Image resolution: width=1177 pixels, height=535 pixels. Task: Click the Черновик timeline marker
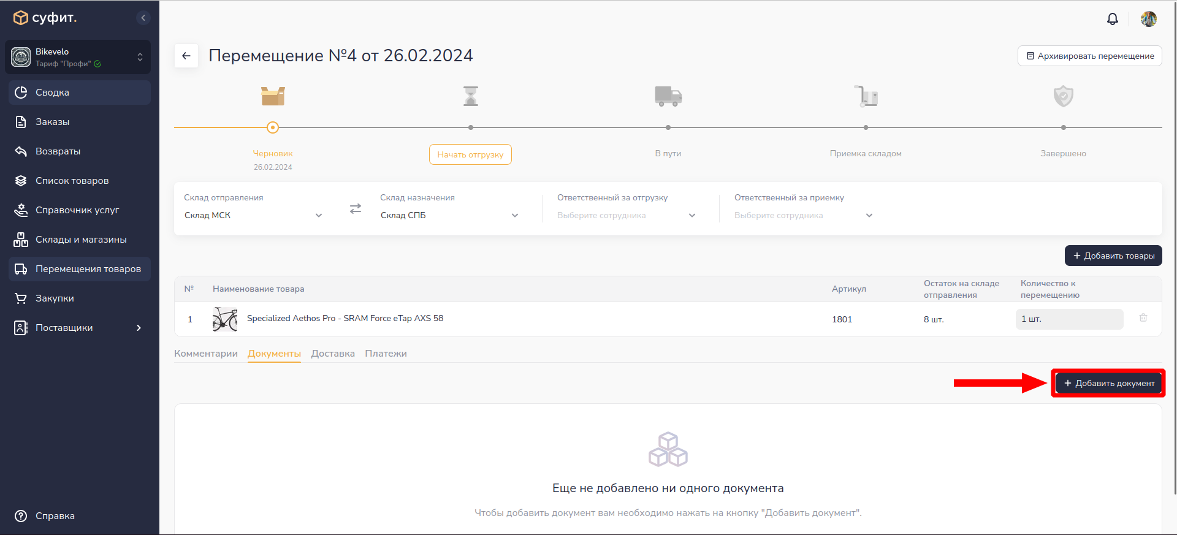273,127
